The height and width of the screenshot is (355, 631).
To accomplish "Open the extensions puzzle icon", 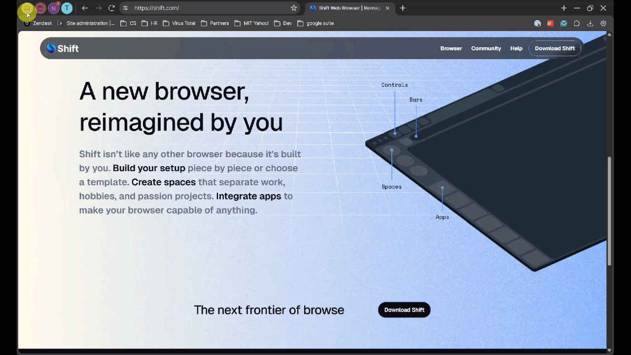I will pyautogui.click(x=577, y=23).
